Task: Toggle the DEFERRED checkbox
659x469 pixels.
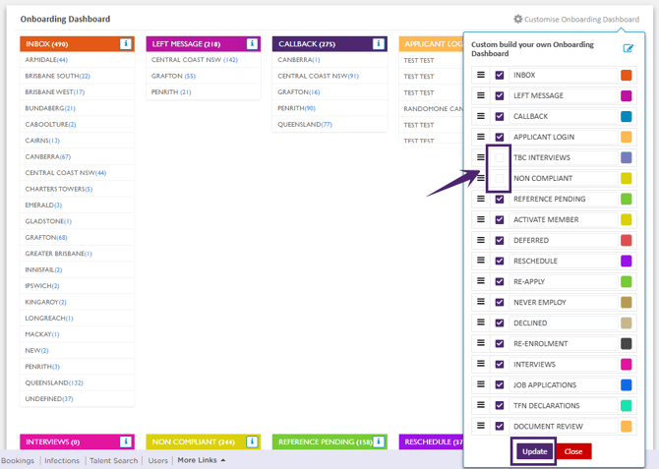Action: [x=500, y=240]
